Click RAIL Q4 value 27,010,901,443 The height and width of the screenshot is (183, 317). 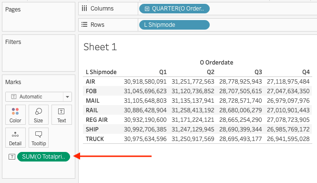pos(288,110)
